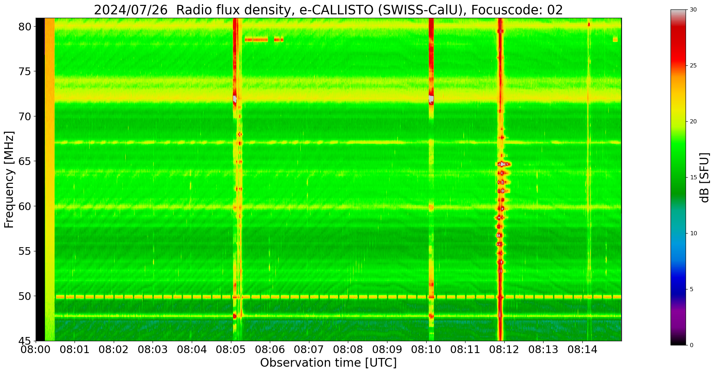Screen dimensions: 715x373
Task: Click the colorbar tick label 5
Action: pos(691,289)
